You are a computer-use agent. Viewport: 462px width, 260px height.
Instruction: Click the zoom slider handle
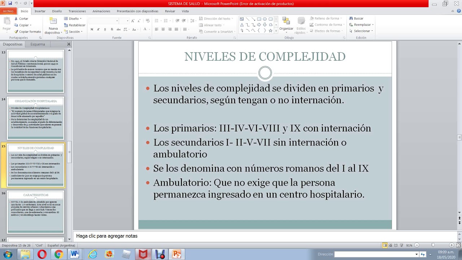point(433,246)
